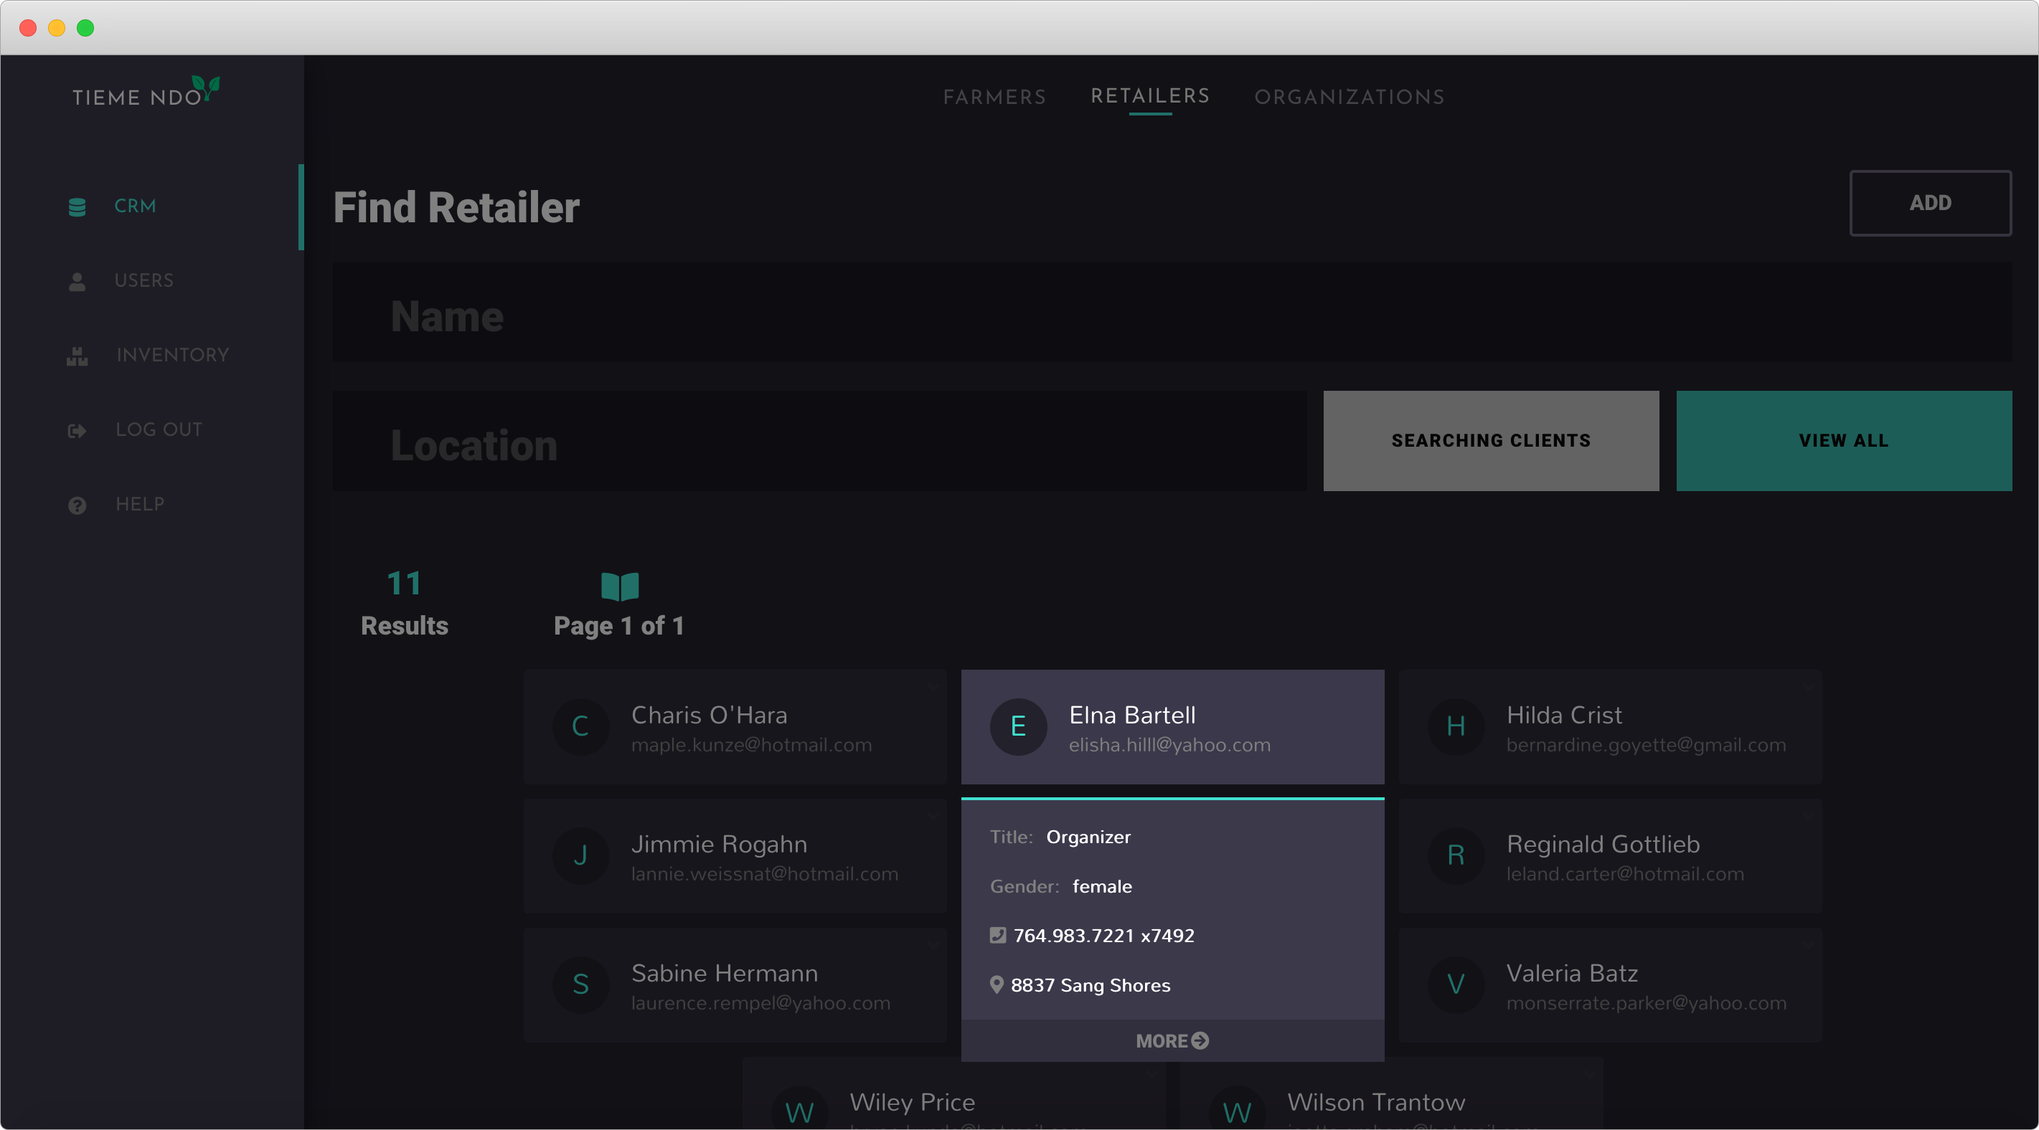Click the E avatar circle for Elna Bartell
Viewport: 2039px width, 1130px height.
click(x=1018, y=726)
